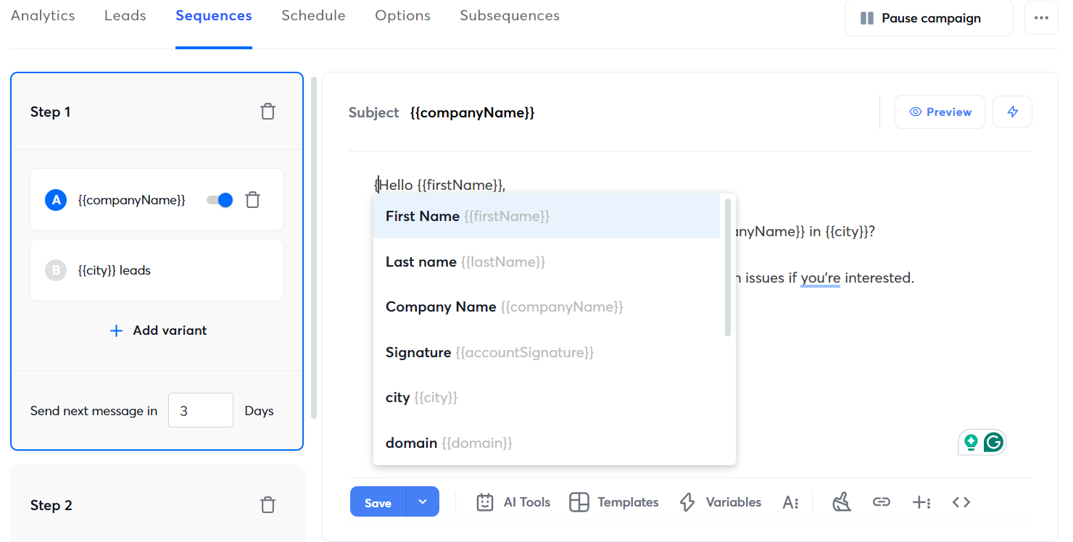This screenshot has height=542, width=1073.
Task: Choose Company Name variable from the list
Action: (x=504, y=307)
